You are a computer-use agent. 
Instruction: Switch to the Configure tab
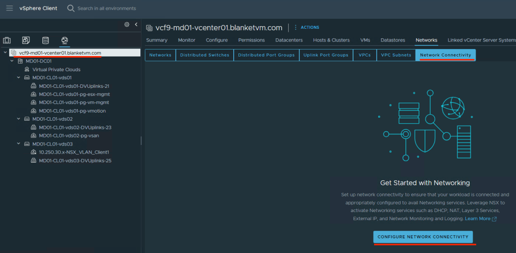217,40
